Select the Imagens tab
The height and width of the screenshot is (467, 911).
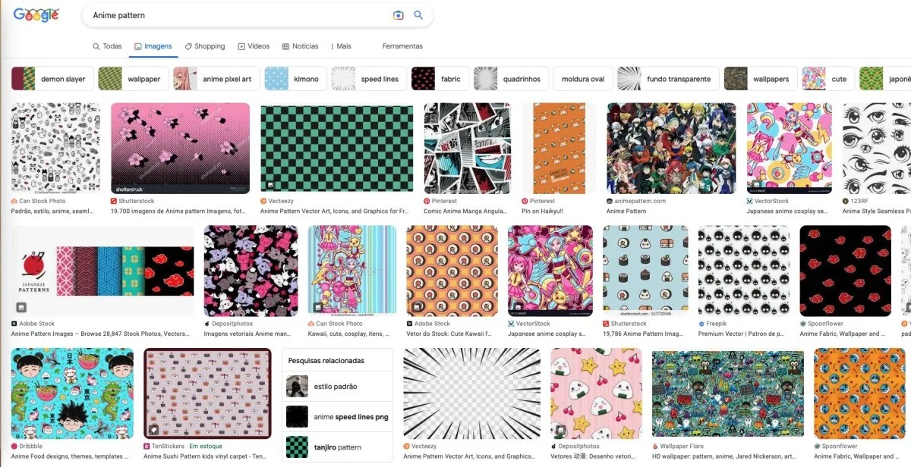(x=153, y=46)
